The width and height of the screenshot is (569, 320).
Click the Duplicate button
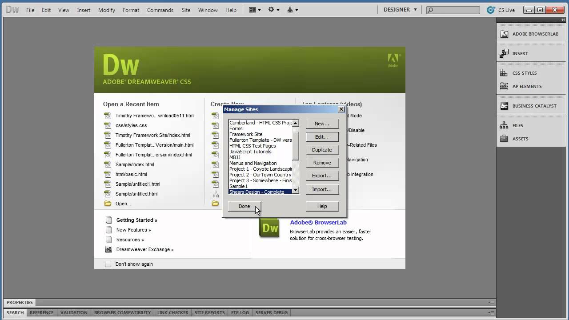point(322,150)
